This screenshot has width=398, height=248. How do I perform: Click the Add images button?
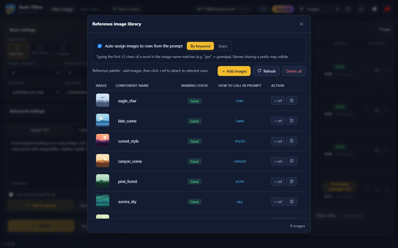click(x=234, y=71)
